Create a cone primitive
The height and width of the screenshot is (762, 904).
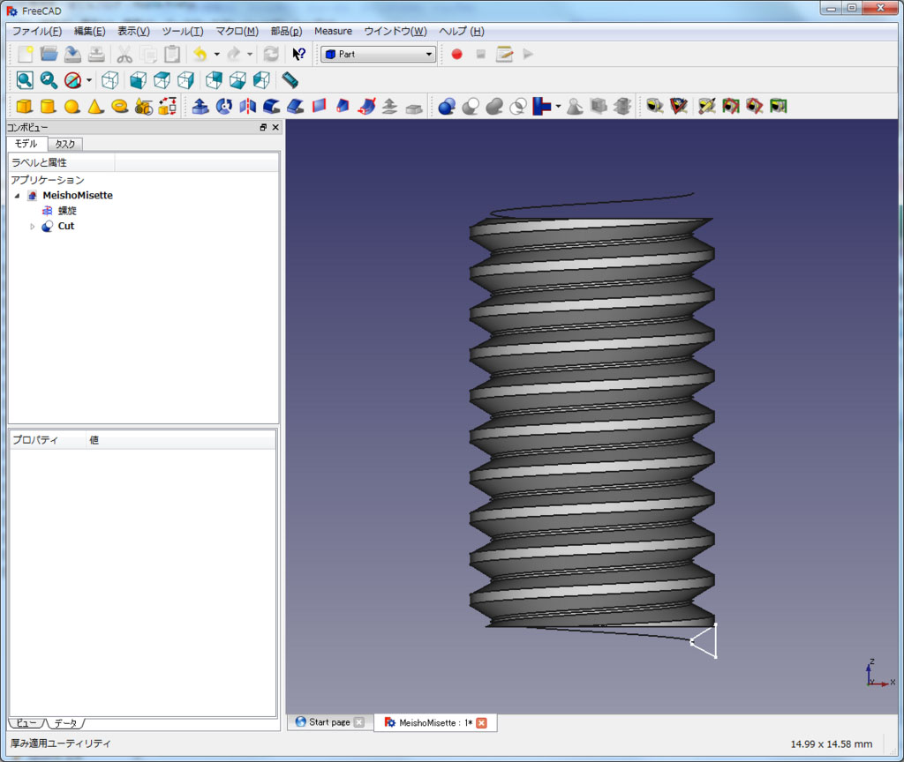point(95,106)
